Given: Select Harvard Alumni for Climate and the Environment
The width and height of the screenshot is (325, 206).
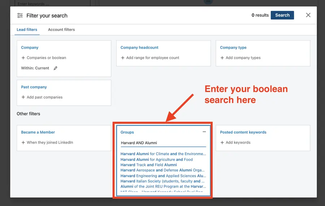Looking at the screenshot, I should coord(163,154).
